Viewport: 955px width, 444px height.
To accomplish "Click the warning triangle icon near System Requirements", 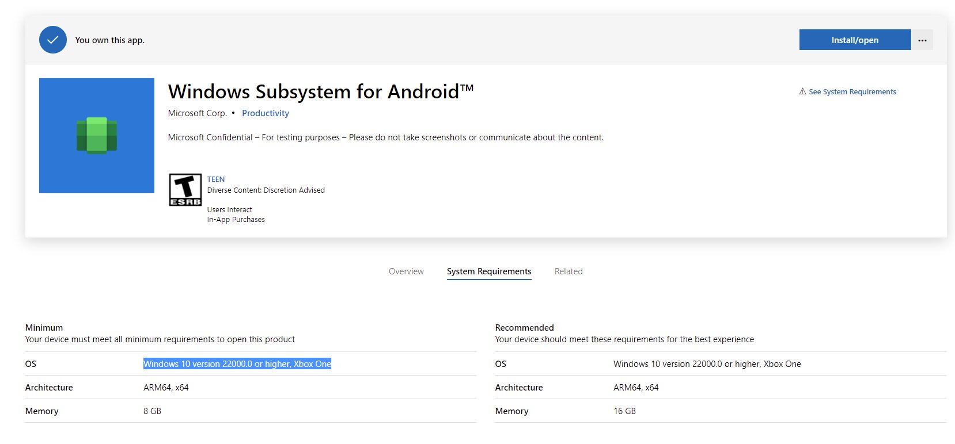I will (x=802, y=91).
